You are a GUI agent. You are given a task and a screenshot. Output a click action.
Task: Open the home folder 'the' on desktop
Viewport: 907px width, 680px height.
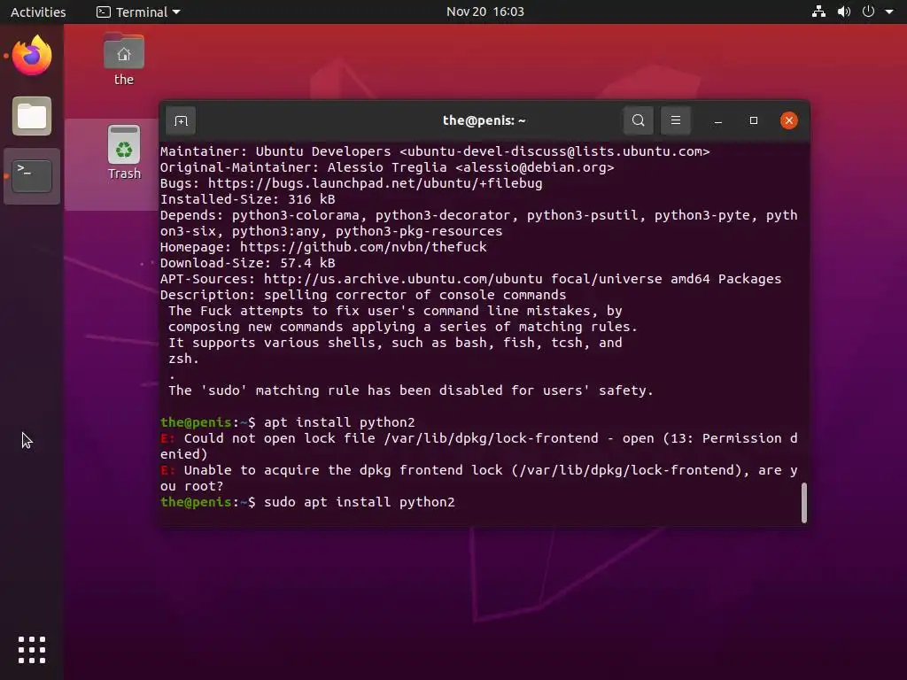tap(124, 59)
